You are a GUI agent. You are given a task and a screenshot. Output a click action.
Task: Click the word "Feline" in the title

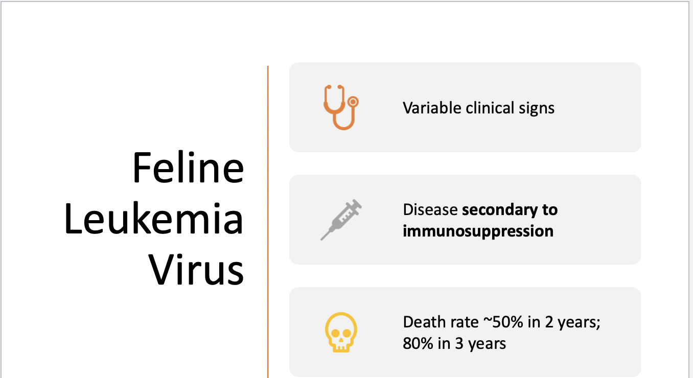pyautogui.click(x=188, y=168)
